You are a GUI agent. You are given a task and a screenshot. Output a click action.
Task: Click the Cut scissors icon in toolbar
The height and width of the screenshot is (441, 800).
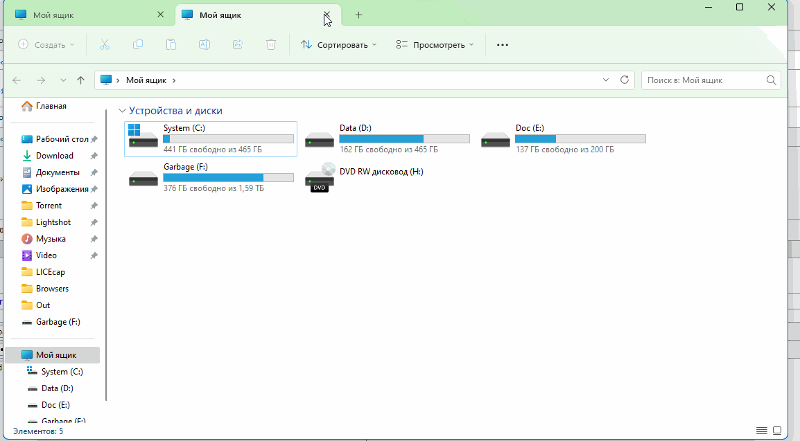click(105, 44)
